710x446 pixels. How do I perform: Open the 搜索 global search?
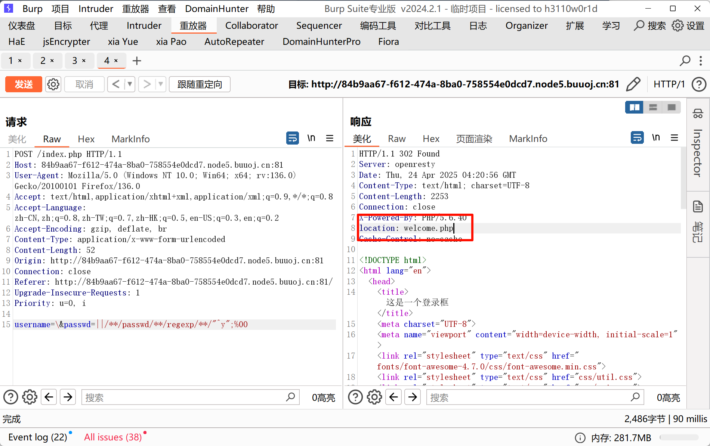[x=650, y=25]
